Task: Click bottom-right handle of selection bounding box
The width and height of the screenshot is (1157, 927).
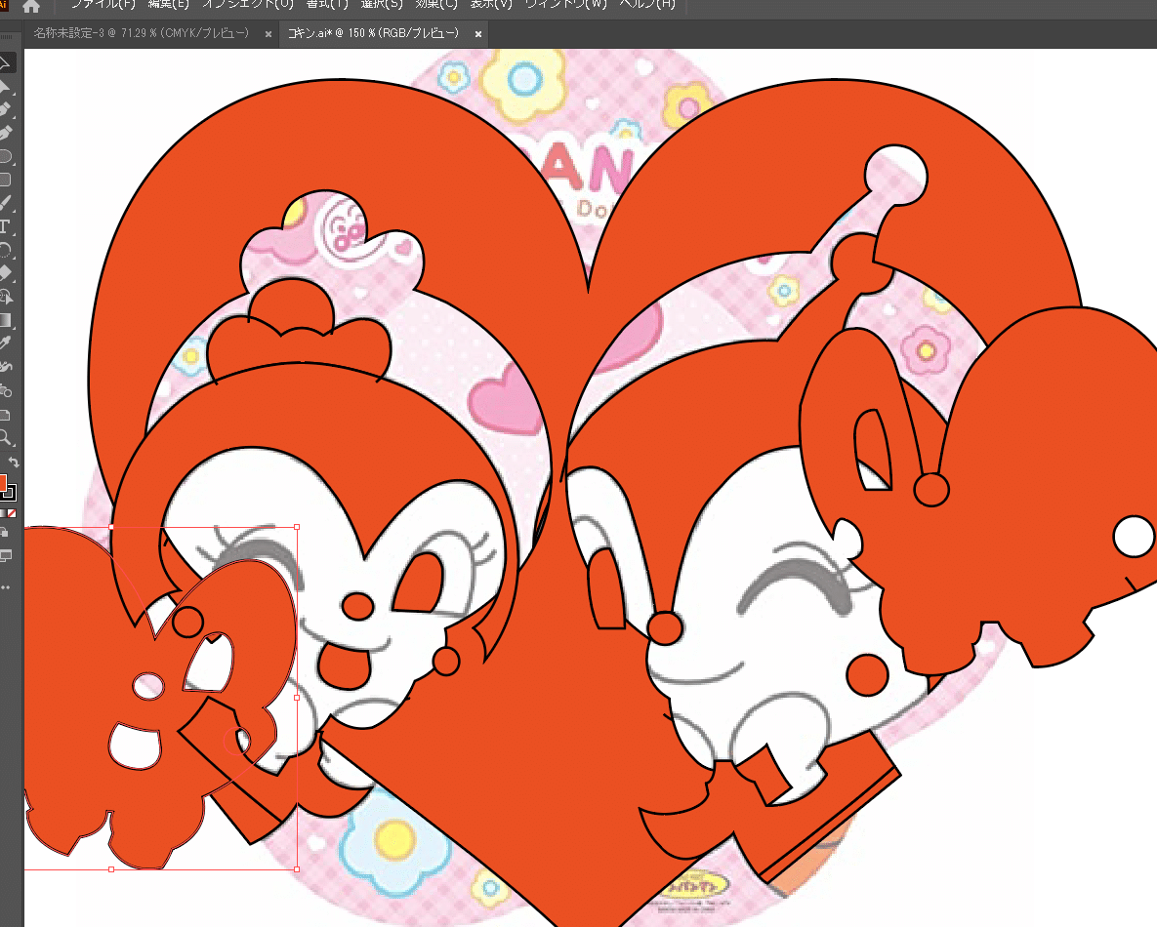Action: (297, 869)
